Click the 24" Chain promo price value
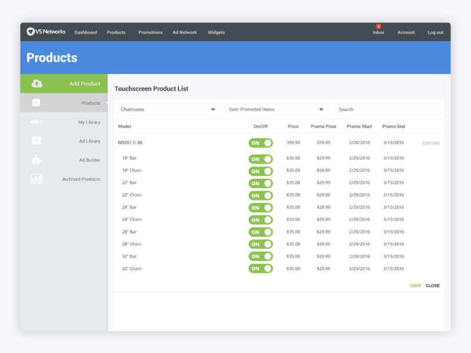The width and height of the screenshot is (471, 353). [x=323, y=219]
